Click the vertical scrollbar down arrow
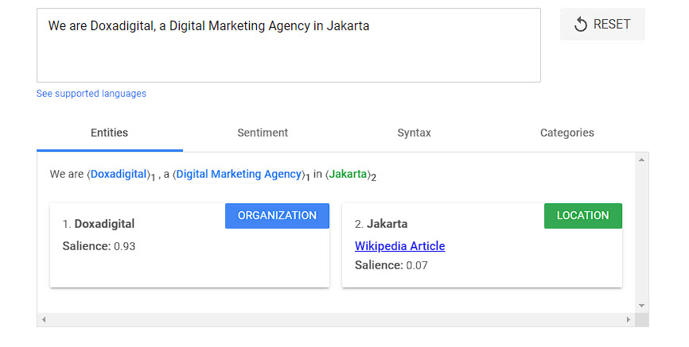The width and height of the screenshot is (689, 347). [641, 306]
